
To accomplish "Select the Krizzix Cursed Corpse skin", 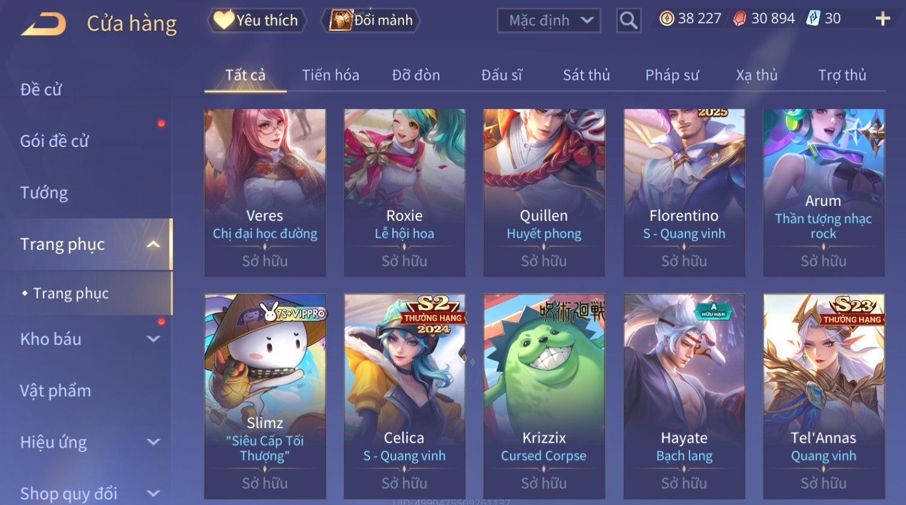I will tap(544, 396).
